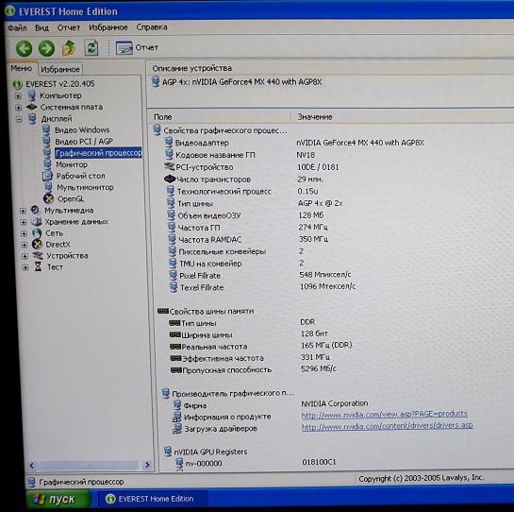Screen dimensions: 514x512
Task: Click the Видеоадаптер row icon
Action: click(x=169, y=143)
